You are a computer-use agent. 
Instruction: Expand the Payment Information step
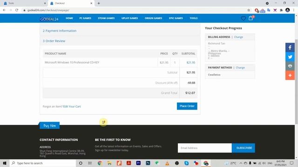tap(60, 31)
